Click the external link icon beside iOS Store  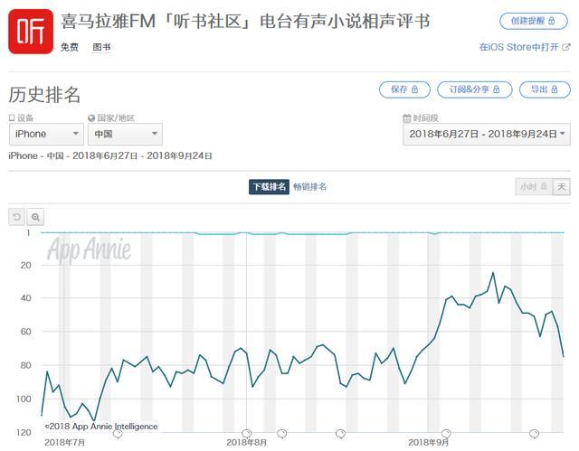coord(565,47)
